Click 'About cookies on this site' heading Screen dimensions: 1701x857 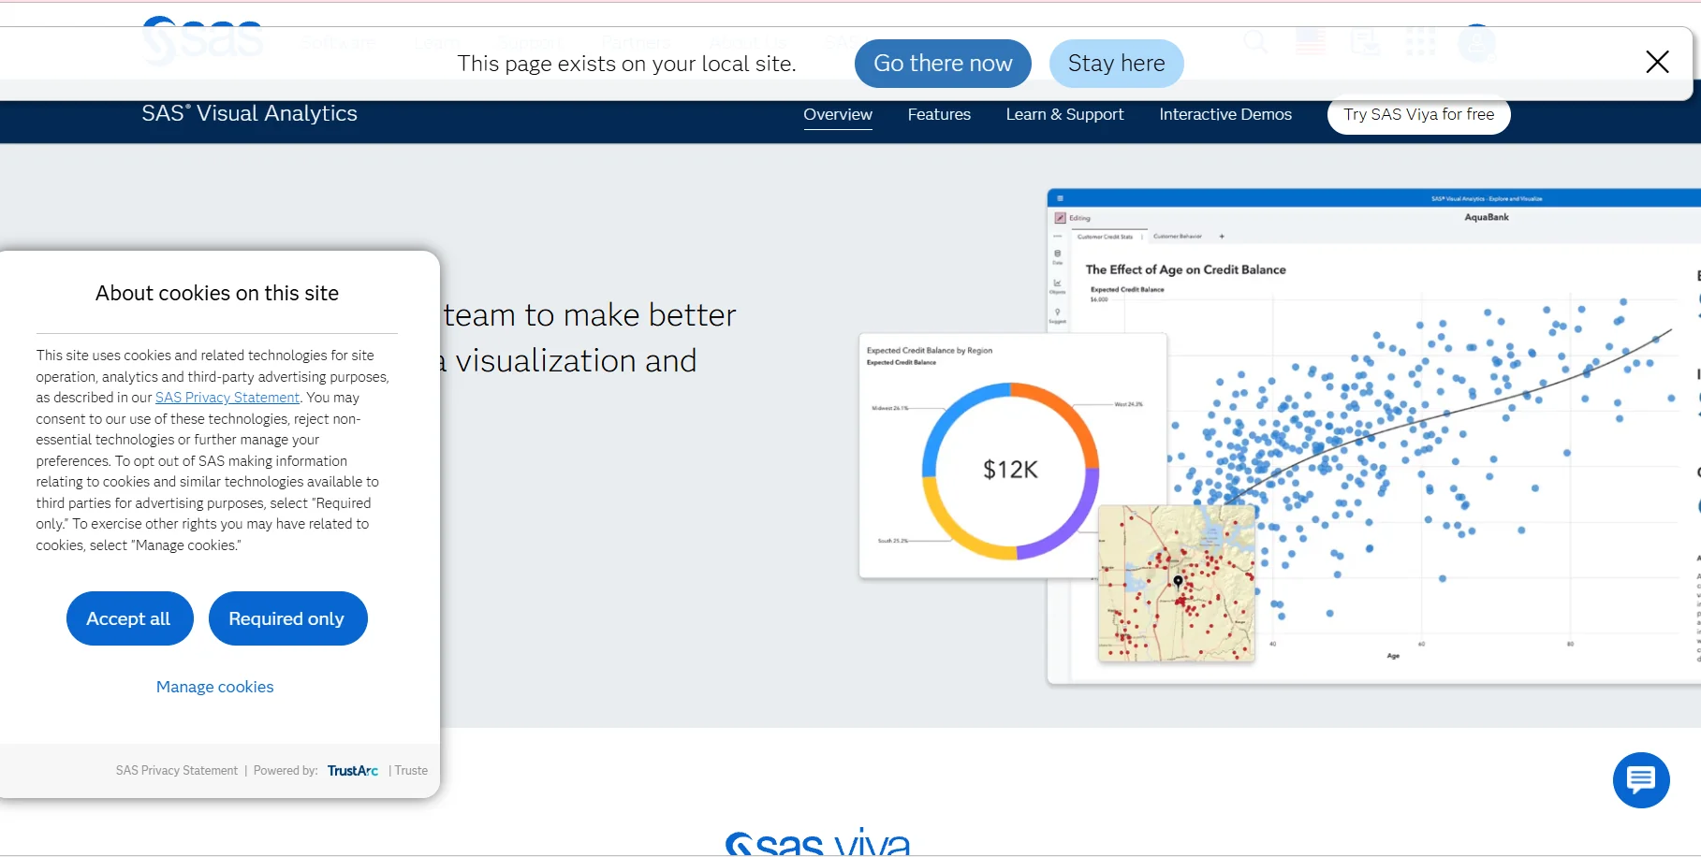tap(217, 293)
